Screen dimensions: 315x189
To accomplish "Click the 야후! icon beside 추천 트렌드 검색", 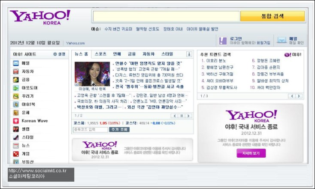I will tap(288, 54).
